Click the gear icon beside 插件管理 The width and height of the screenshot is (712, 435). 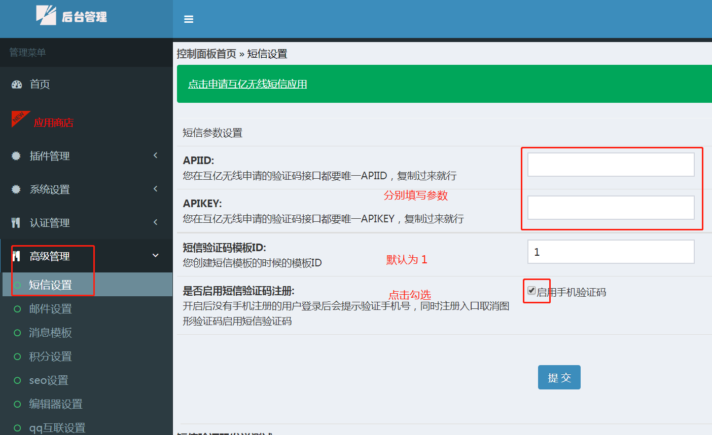(x=16, y=156)
